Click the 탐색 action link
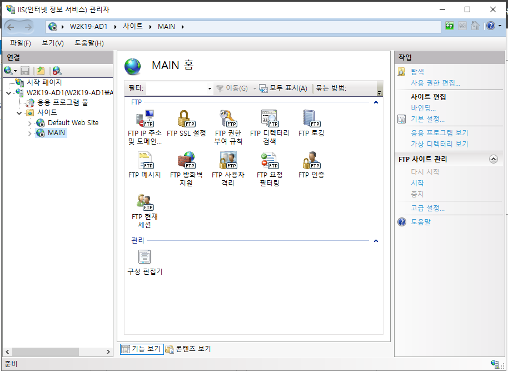Image resolution: width=508 pixels, height=371 pixels. tap(417, 72)
